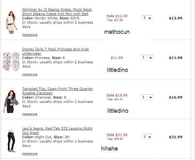Remove the Tempted Top cardigan item
This screenshot has height=160, width=195.
click(x=30, y=114)
